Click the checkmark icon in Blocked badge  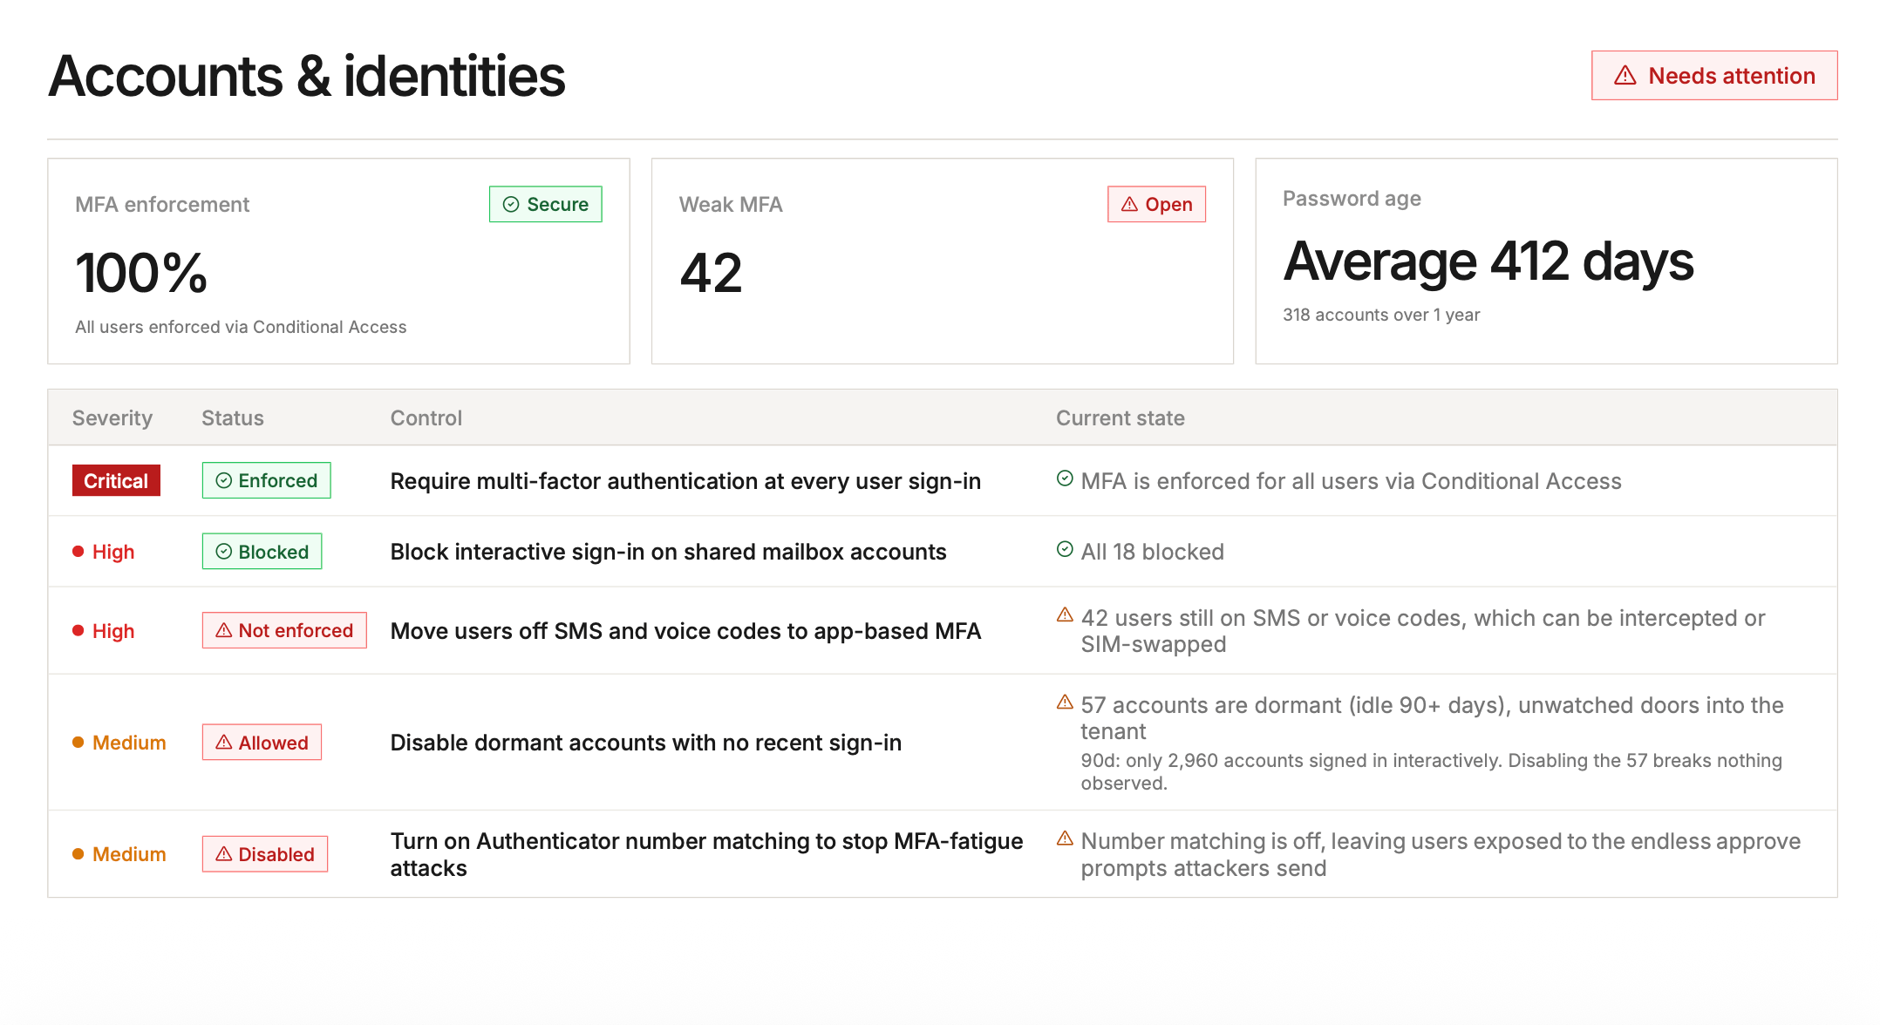tap(223, 552)
